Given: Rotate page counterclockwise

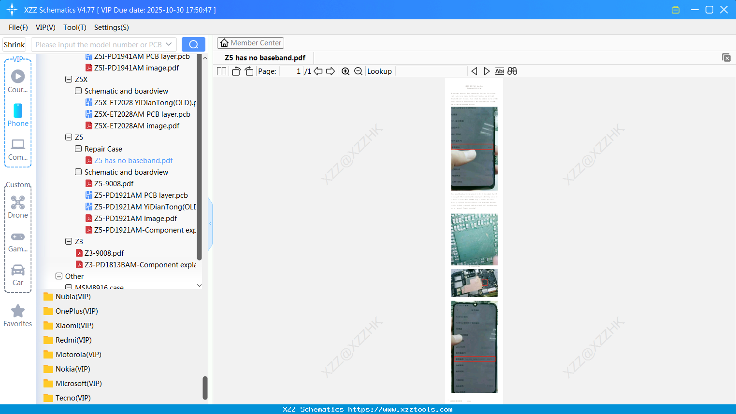Looking at the screenshot, I should coord(236,71).
